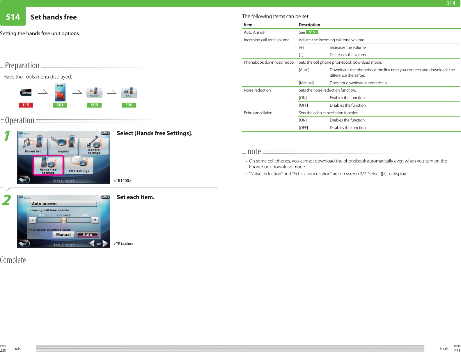Open page reference badge 508
This screenshot has width=461, height=352.
pos(94,105)
